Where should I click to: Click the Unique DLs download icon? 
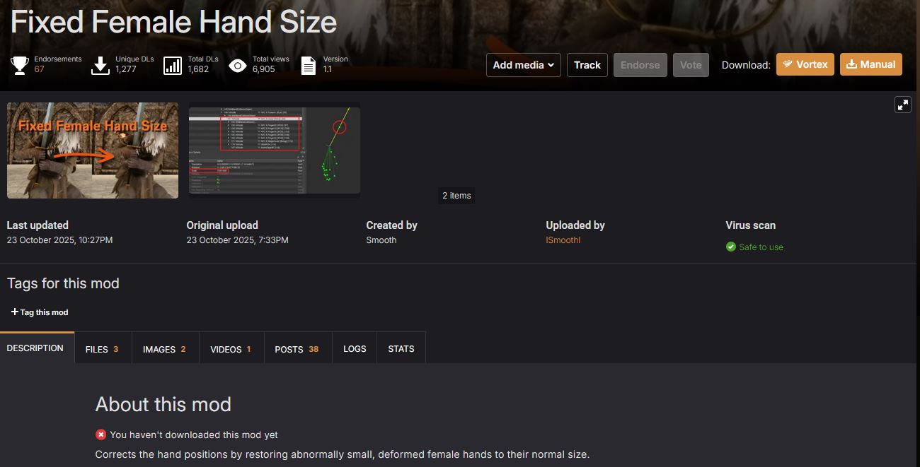coord(100,66)
